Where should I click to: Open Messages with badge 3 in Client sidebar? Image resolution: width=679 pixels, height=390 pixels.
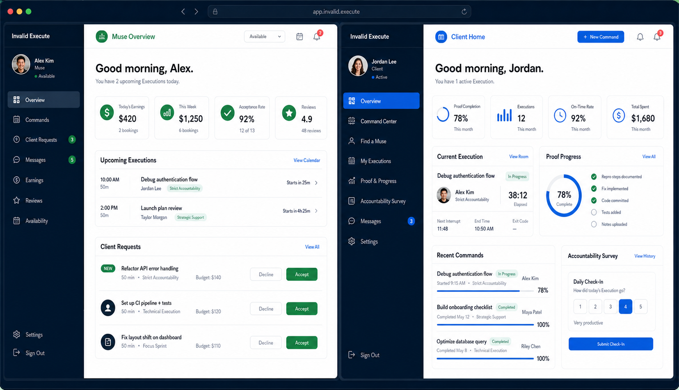tap(381, 221)
